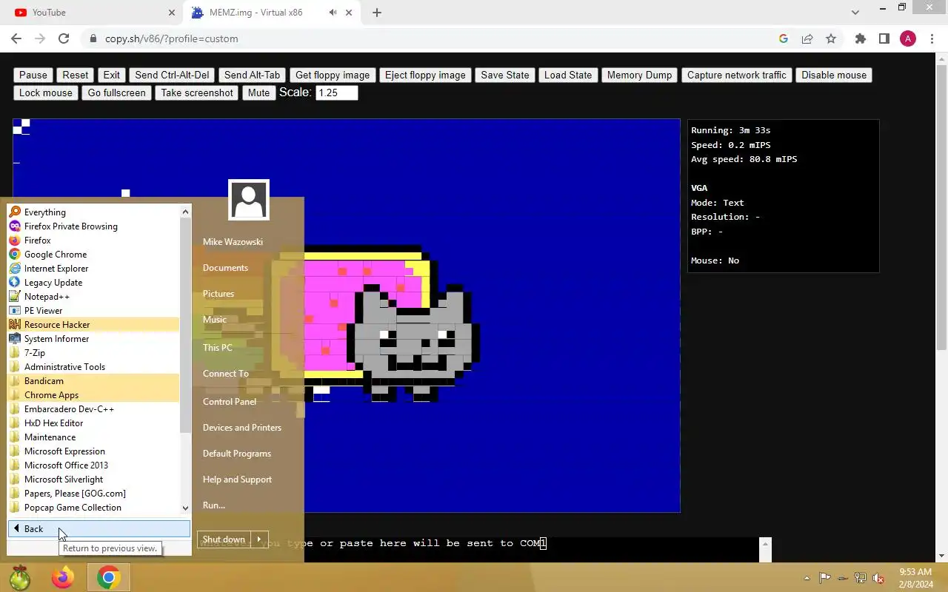Click the Windows Start orb
The width and height of the screenshot is (948, 592).
(20, 577)
